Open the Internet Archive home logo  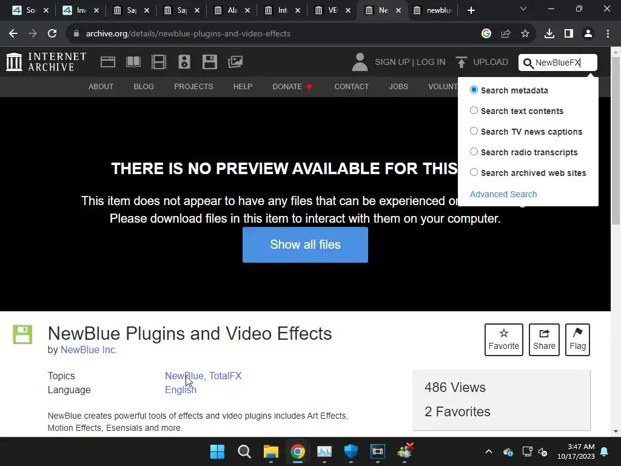(x=46, y=62)
